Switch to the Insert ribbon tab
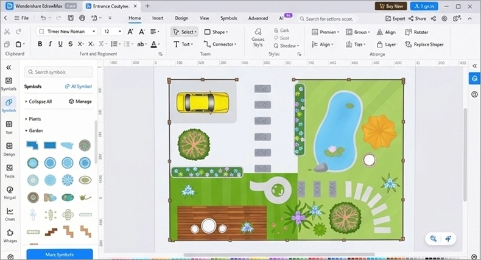This screenshot has width=481, height=260. pyautogui.click(x=158, y=18)
